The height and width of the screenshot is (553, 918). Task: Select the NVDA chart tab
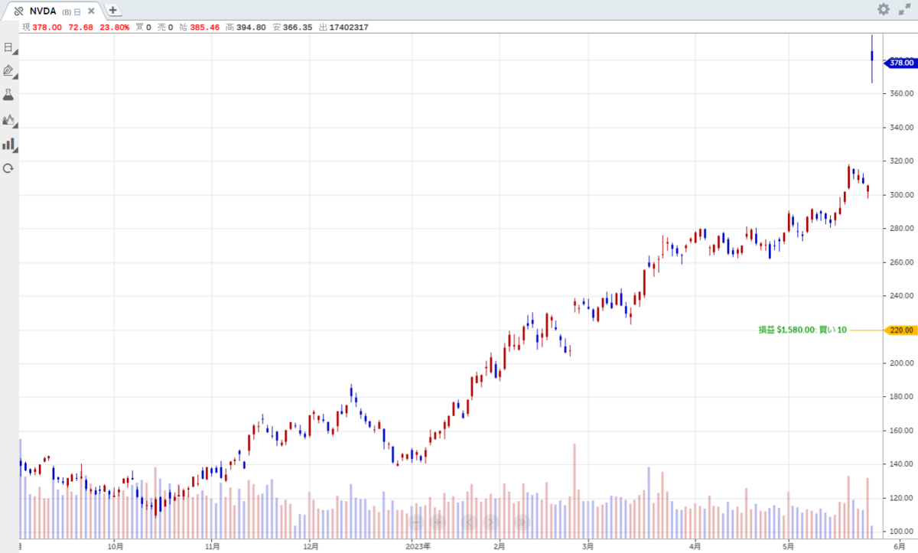pos(52,11)
